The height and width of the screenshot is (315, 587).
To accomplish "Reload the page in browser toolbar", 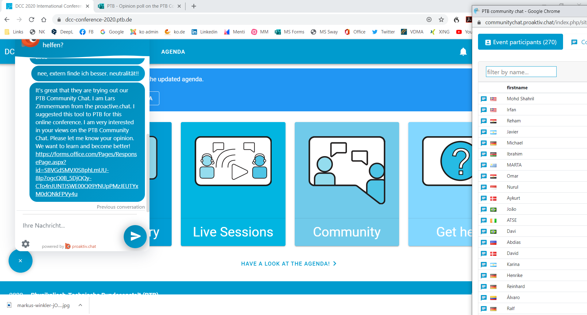I will 31,20.
